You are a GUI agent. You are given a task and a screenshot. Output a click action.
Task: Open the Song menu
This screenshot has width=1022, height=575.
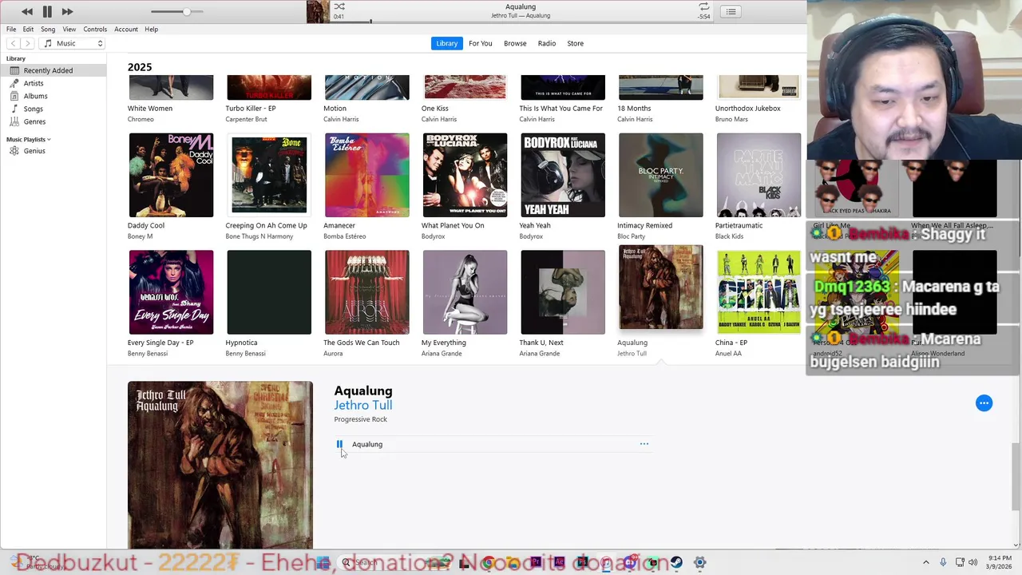pyautogui.click(x=48, y=30)
